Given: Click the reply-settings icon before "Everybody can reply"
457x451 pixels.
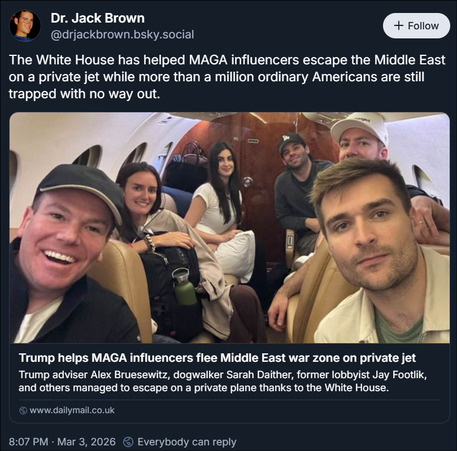Looking at the screenshot, I should pyautogui.click(x=128, y=441).
